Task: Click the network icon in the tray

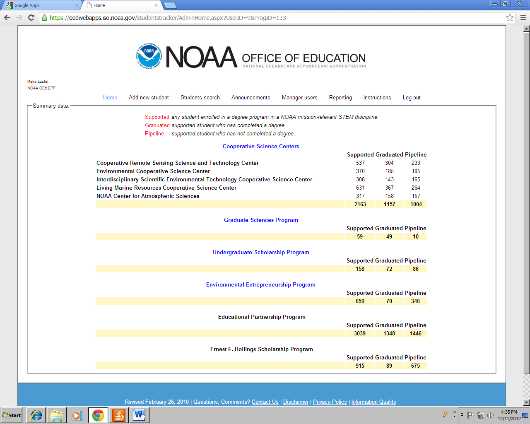Action: [x=481, y=415]
